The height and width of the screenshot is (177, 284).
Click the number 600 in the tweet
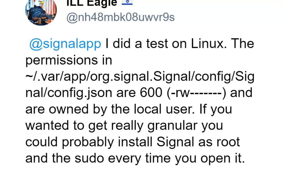[151, 93]
